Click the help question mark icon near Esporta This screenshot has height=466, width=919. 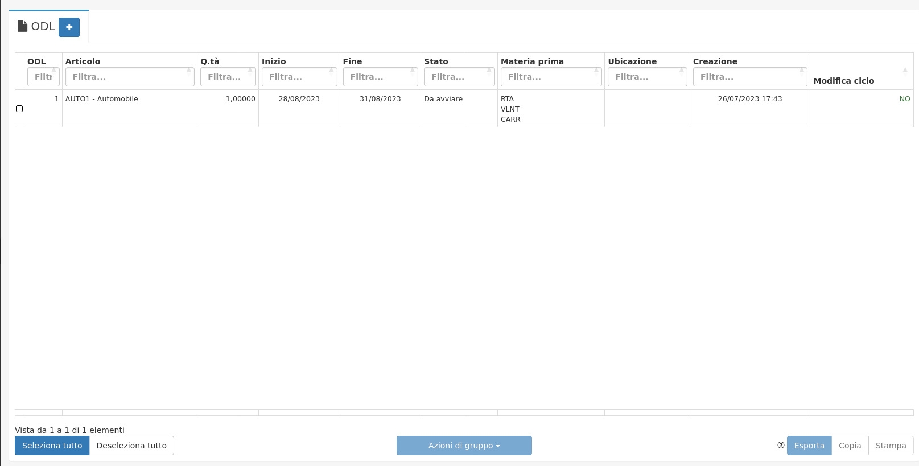pos(781,446)
